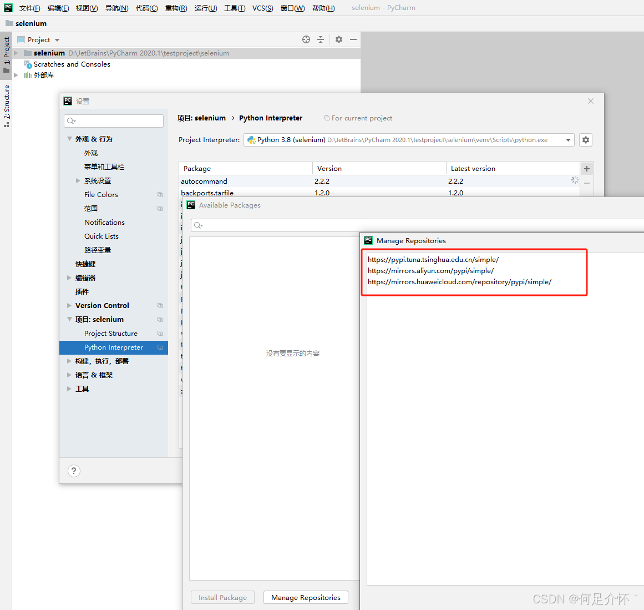Expand the 编辑器 settings group

pos(69,278)
